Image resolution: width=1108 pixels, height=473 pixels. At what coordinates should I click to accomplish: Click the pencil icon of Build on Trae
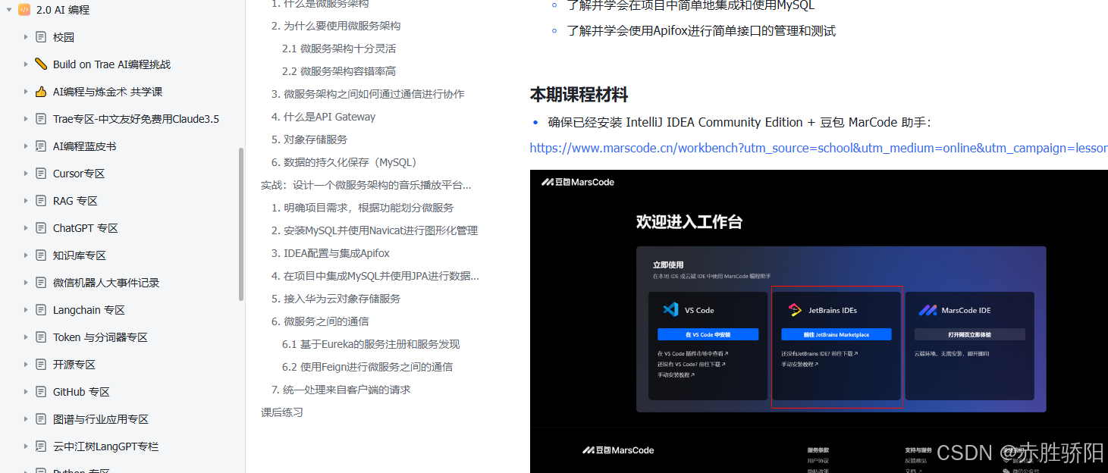click(x=41, y=64)
